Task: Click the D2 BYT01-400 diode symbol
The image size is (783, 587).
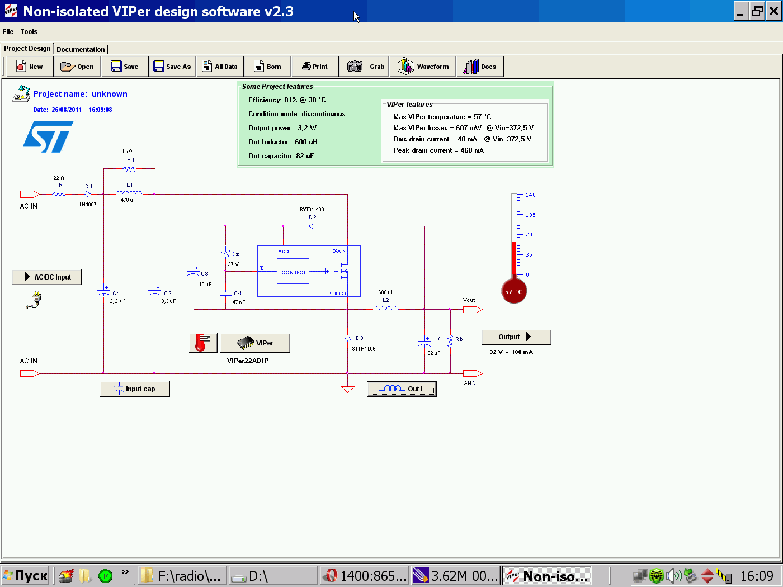Action: coord(312,226)
